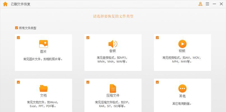Click description 常见图片文件，如相机照片等。
Image resolution: width=226 pixels, height=112 pixels.
[43, 59]
